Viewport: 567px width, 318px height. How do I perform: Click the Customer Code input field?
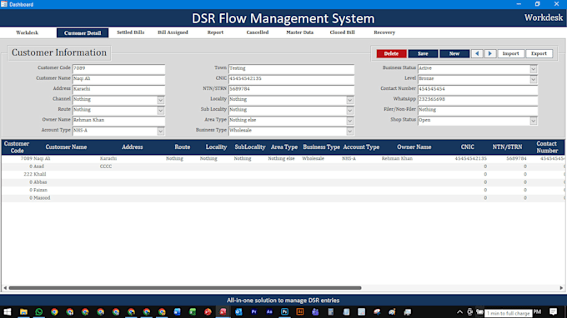tap(118, 68)
